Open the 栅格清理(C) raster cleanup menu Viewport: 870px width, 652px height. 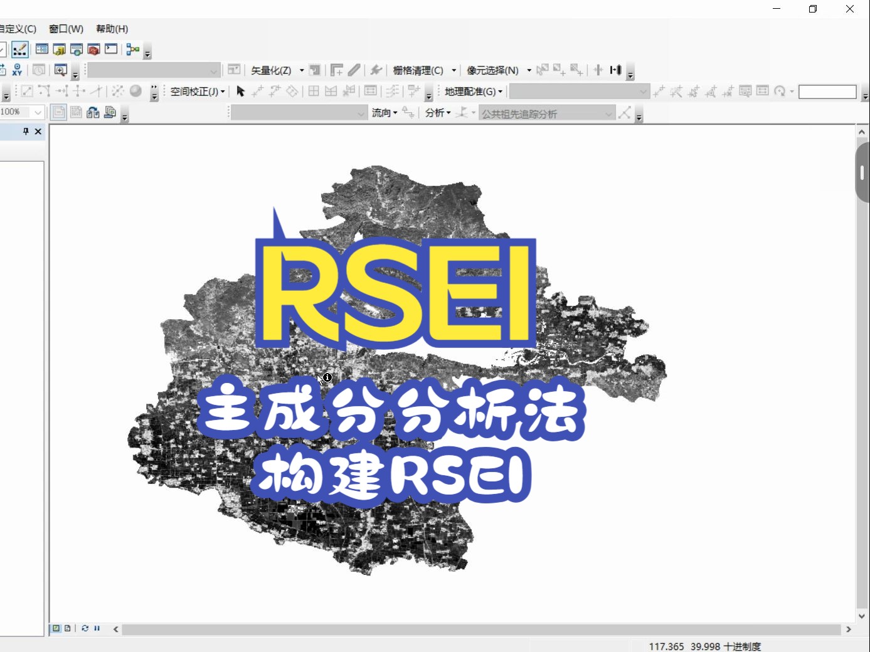424,70
